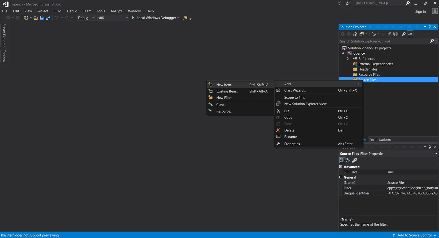Viewport: 439px width, 238px height.
Task: Open the Build menu
Action: click(57, 11)
